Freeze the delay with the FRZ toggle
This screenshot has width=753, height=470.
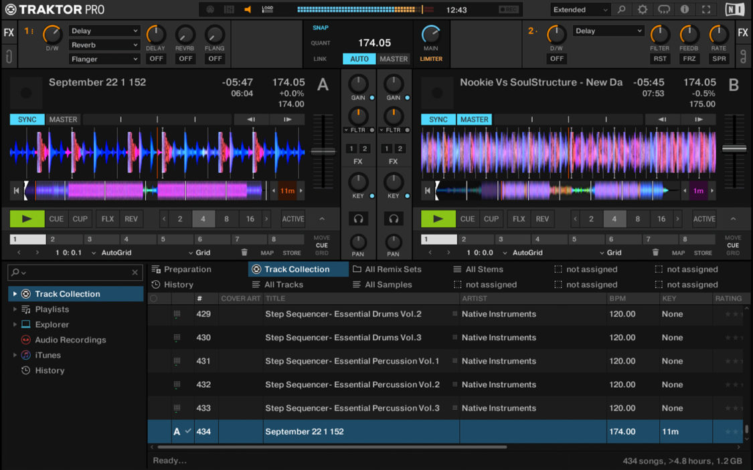click(x=689, y=58)
